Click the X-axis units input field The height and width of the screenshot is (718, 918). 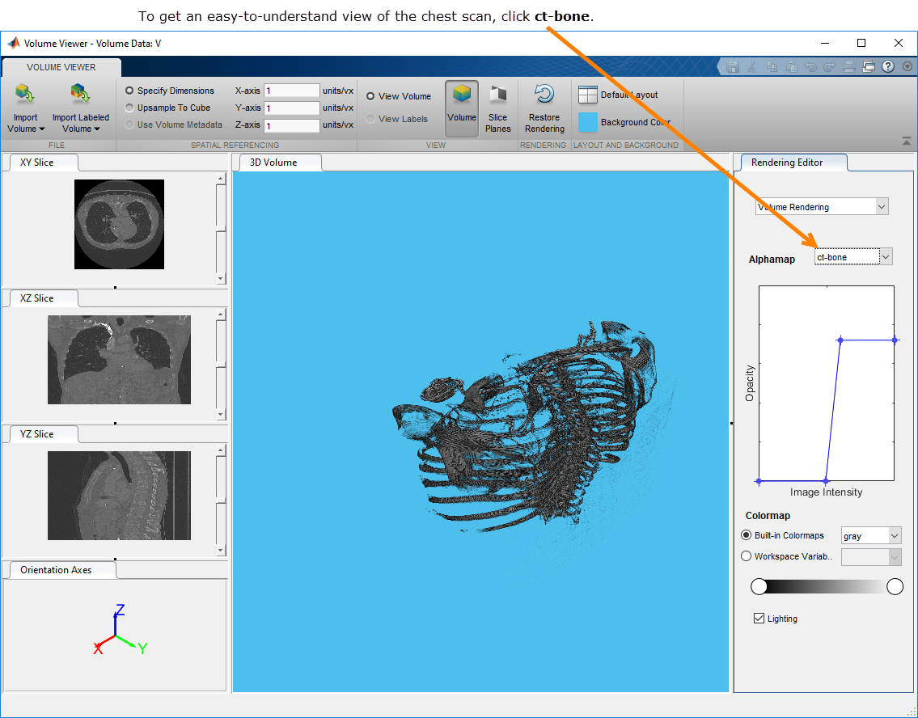[291, 91]
